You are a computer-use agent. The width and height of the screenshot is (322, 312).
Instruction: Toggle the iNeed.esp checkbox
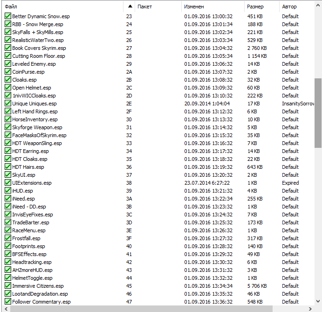8,198
